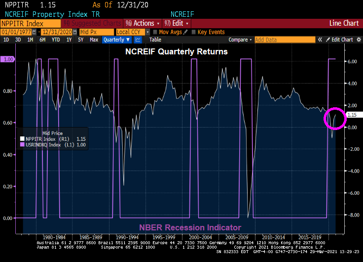The image size is (363, 262).
Task: Click the Add Data input field
Action: (285, 40)
